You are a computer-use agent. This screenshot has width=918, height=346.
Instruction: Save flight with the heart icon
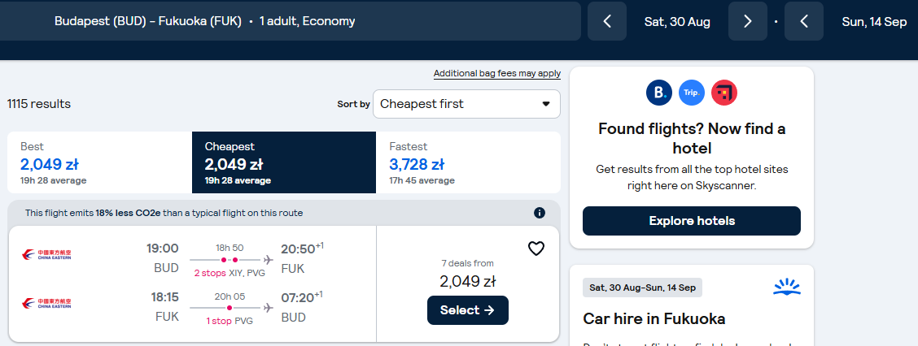(x=536, y=249)
